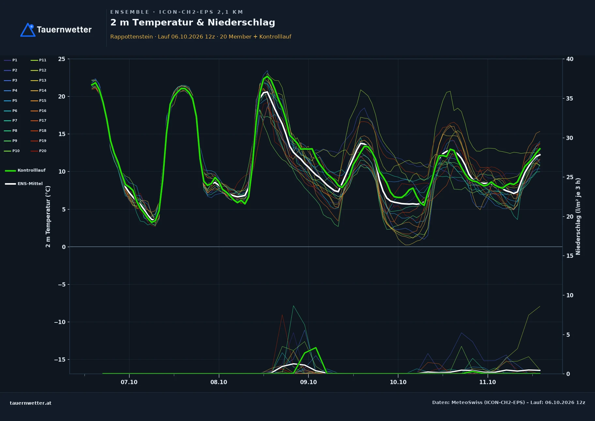
Task: Click the P14 legend entry
Action: pyautogui.click(x=38, y=90)
